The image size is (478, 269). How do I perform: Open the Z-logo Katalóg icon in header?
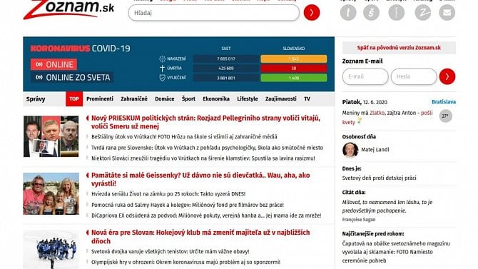pyautogui.click(x=423, y=13)
